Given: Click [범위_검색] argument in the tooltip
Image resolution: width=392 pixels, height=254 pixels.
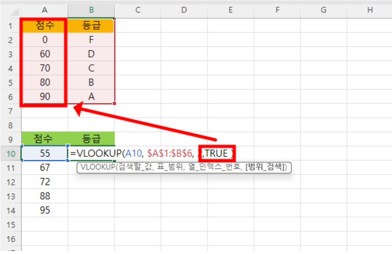Looking at the screenshot, I should pyautogui.click(x=265, y=167).
